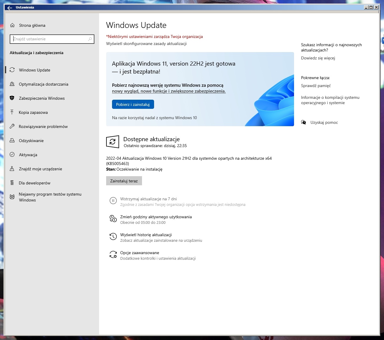Maximize the Ustawienia window
This screenshot has height=340, width=384.
[x=371, y=7]
